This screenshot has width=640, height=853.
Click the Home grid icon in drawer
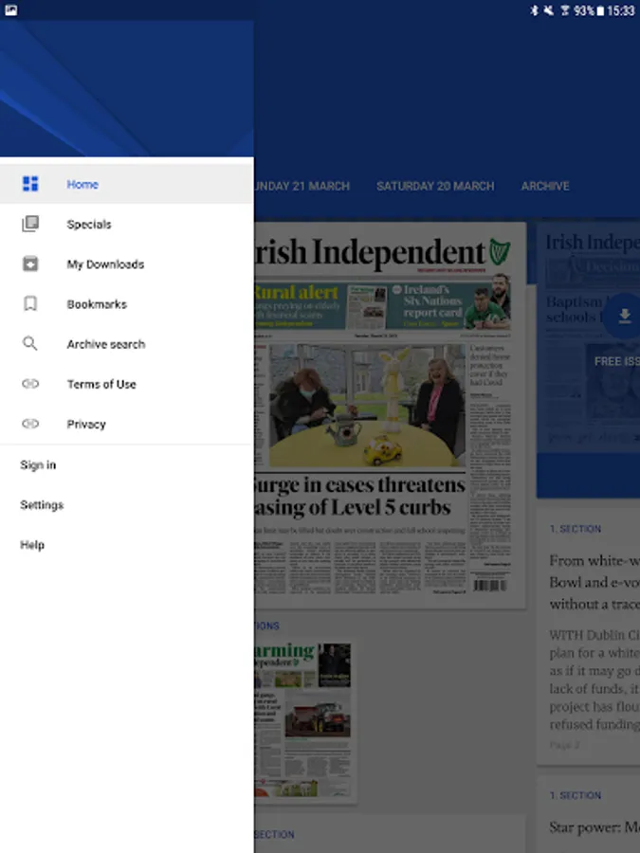point(30,184)
